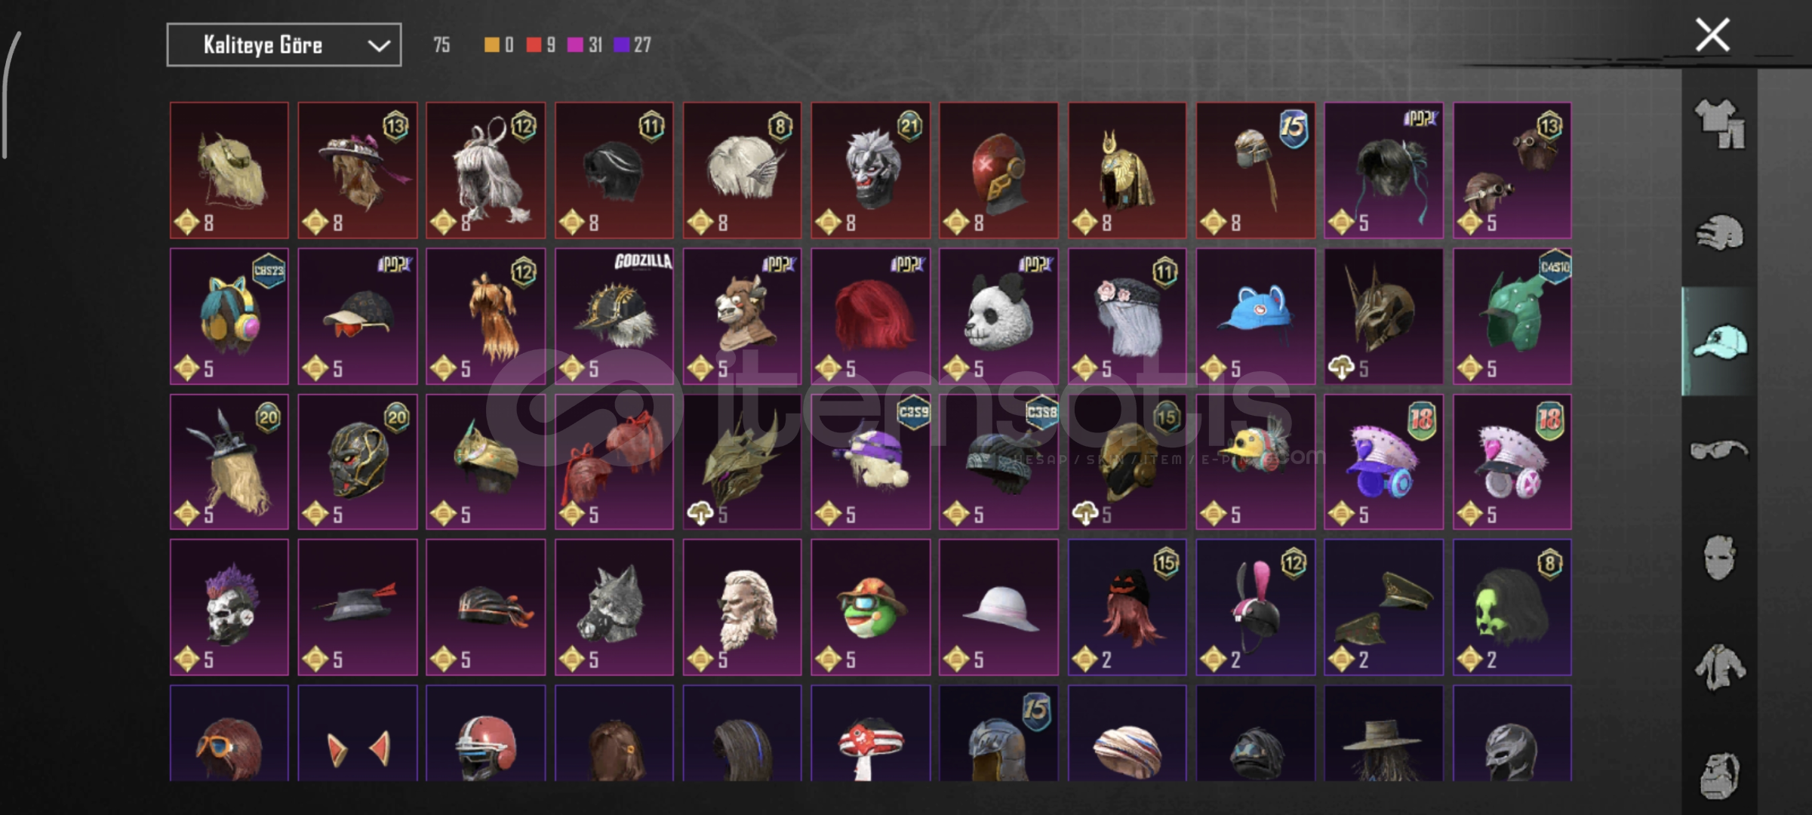Open the face mask category icon

1719,558
